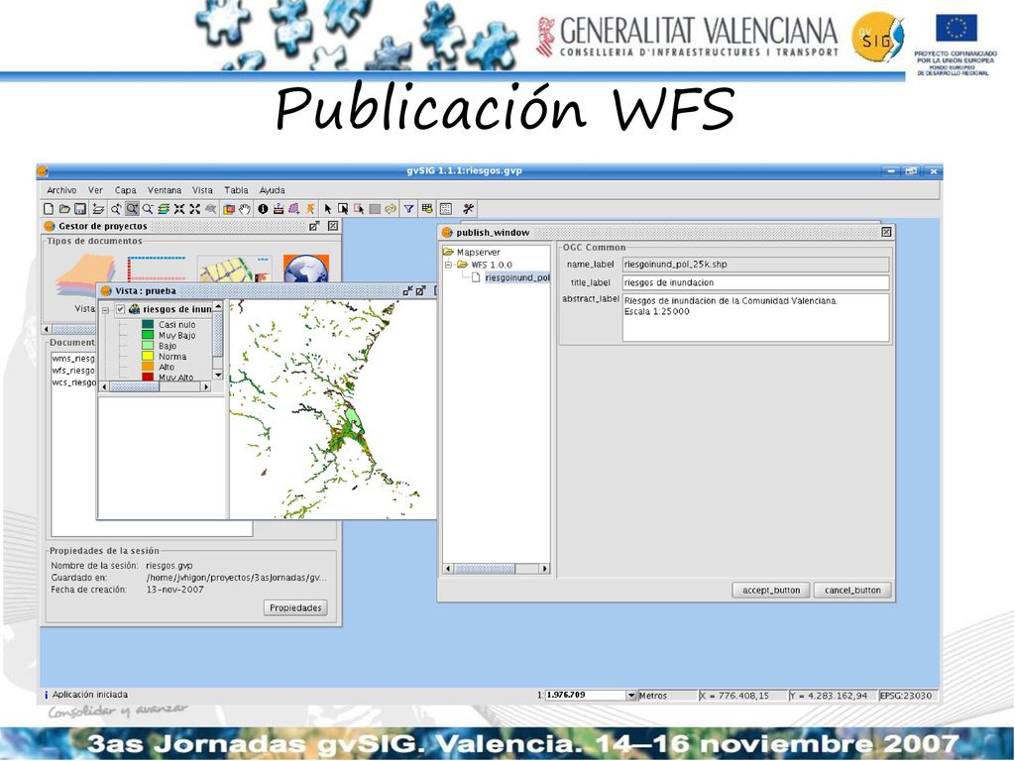Click the outward arrows full extent icon
1015x761 pixels.
click(195, 209)
